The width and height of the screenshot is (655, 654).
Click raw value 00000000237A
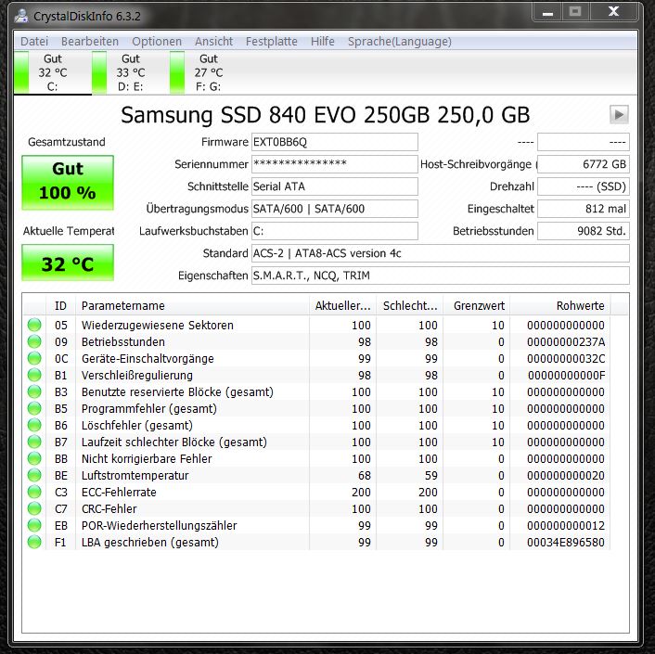[x=566, y=342]
